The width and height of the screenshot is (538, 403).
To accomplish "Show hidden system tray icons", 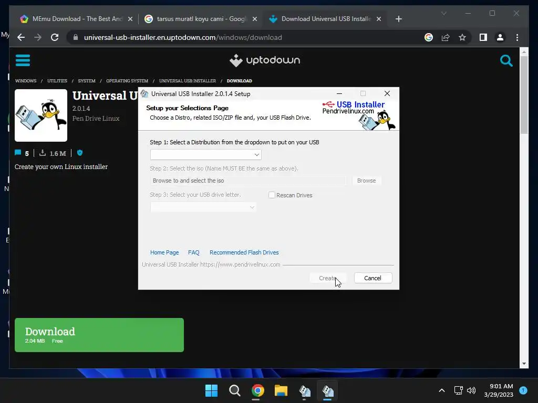I will pos(441,390).
